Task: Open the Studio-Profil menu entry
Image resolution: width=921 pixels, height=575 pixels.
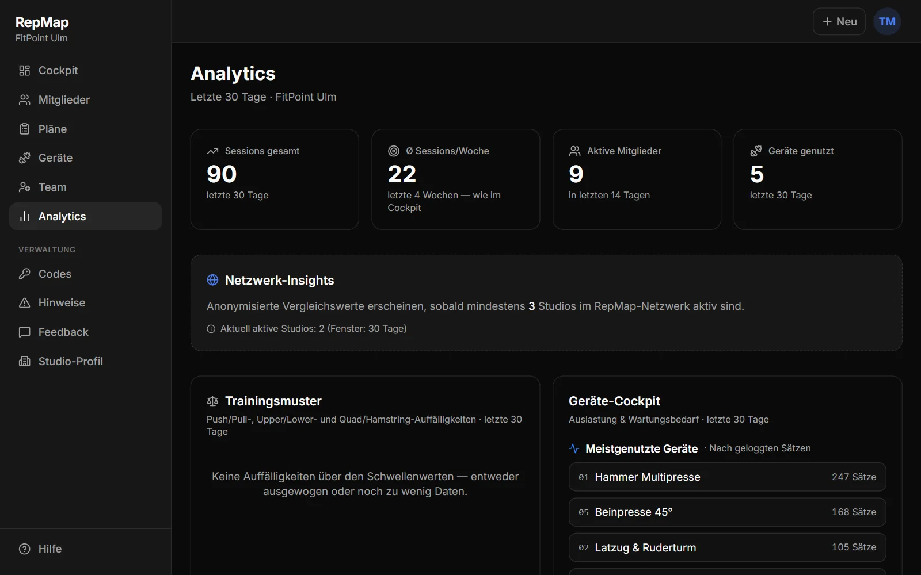Action: point(85,361)
